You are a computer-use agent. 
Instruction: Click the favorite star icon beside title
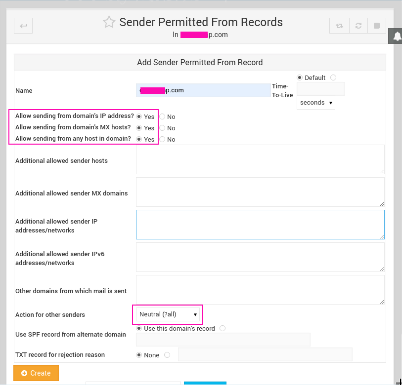coord(109,22)
